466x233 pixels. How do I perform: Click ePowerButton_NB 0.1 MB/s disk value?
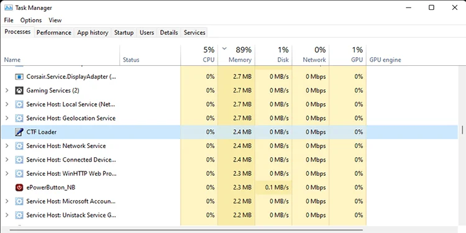coord(276,188)
